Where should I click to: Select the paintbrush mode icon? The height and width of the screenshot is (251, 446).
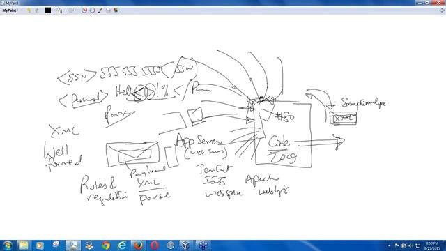[x=100, y=10]
